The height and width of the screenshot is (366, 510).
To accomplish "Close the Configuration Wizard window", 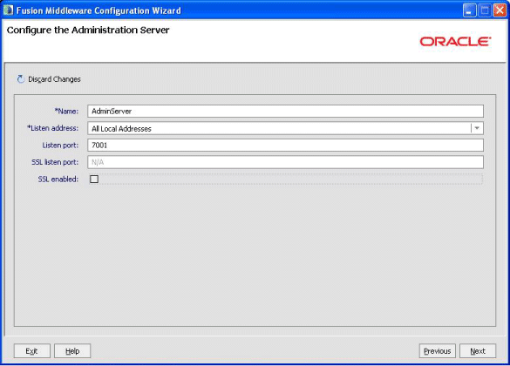I will click(500, 10).
